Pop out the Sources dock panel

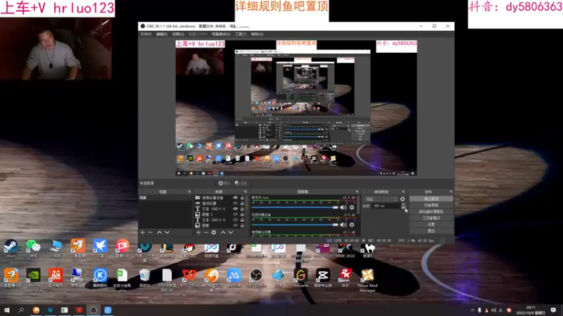[x=245, y=192]
